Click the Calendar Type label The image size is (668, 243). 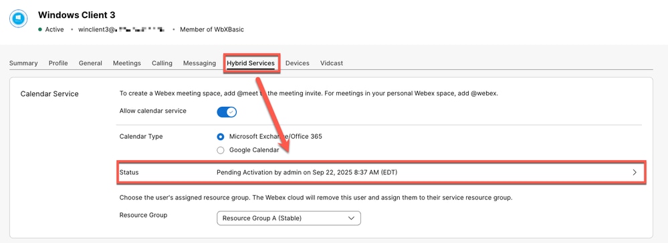click(x=141, y=137)
